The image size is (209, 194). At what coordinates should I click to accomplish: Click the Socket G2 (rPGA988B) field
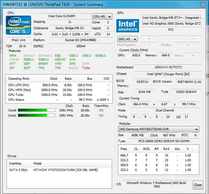coord(81,40)
